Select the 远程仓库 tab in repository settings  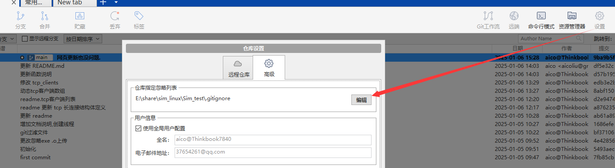[238, 68]
